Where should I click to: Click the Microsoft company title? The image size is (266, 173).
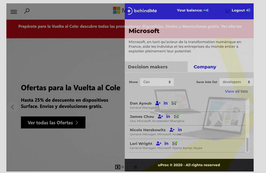coord(144,31)
